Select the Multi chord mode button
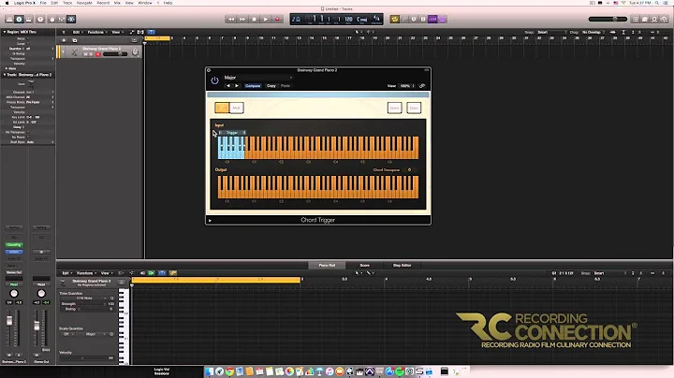The image size is (674, 378). (237, 108)
